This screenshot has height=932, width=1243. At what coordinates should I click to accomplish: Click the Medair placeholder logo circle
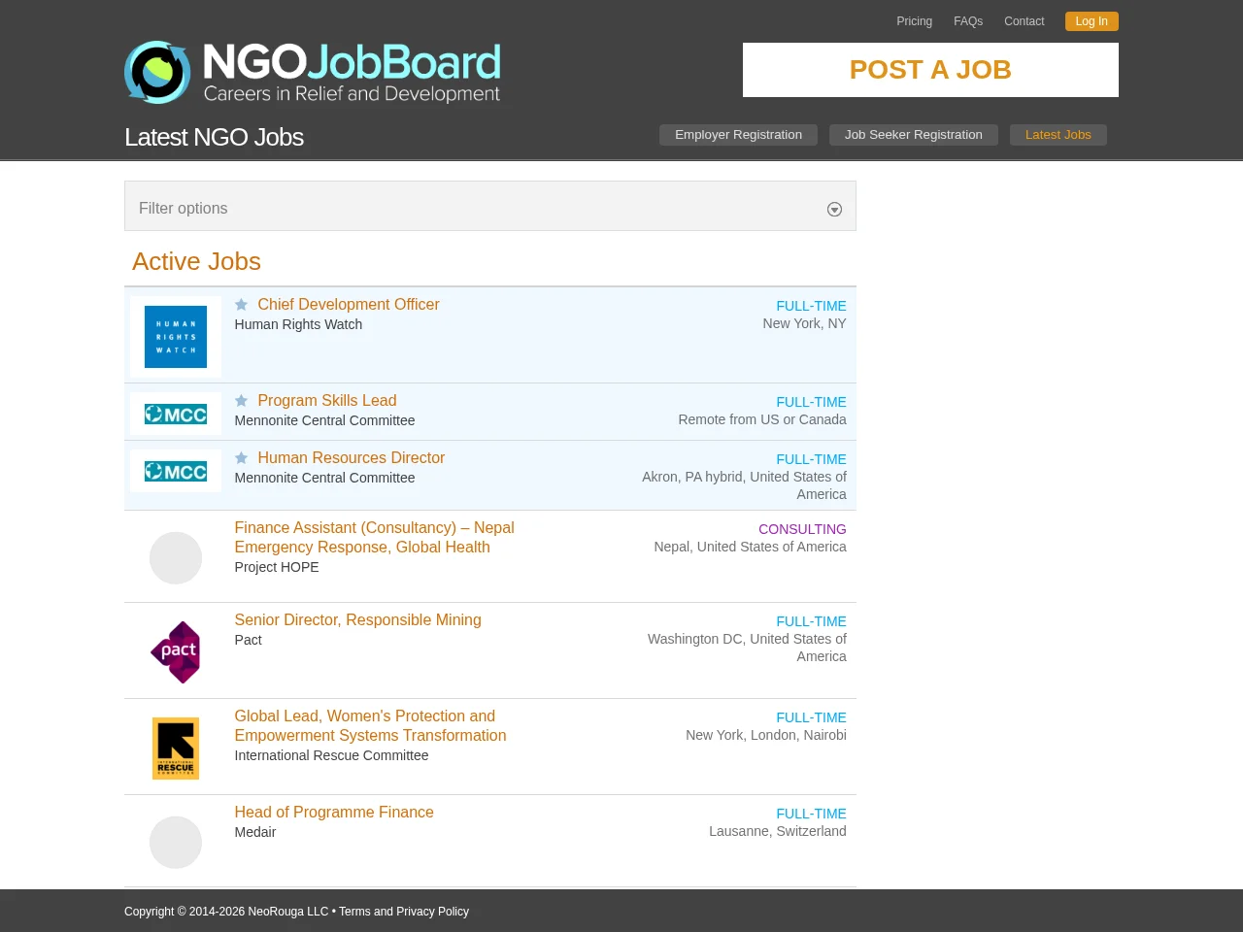tap(176, 843)
